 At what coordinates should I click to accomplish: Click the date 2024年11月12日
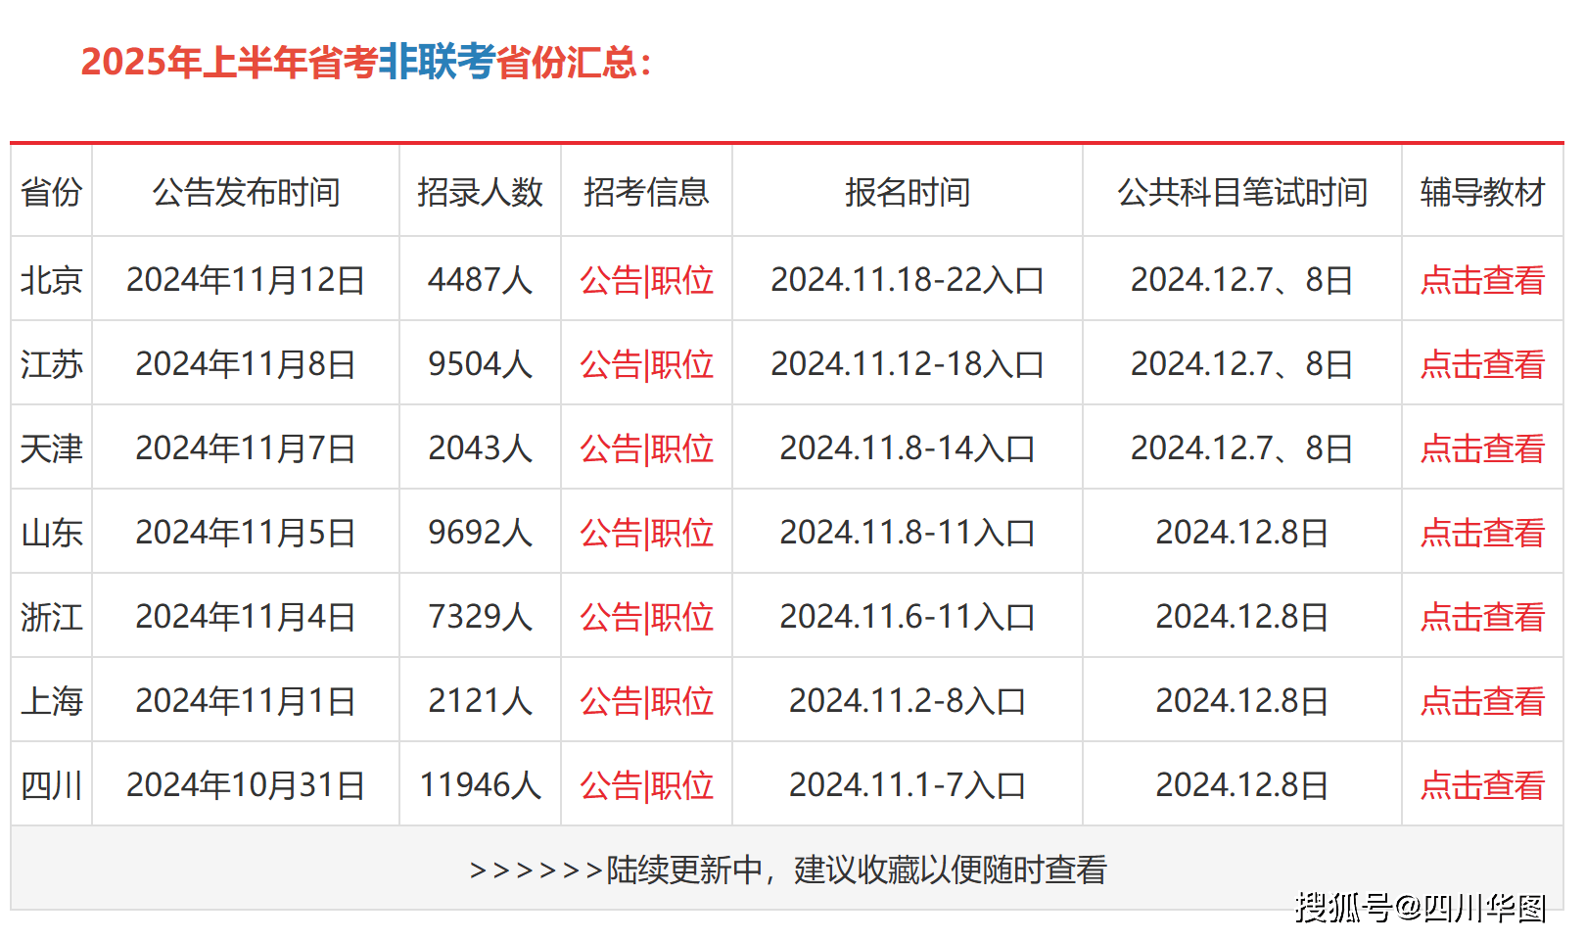click(x=246, y=280)
